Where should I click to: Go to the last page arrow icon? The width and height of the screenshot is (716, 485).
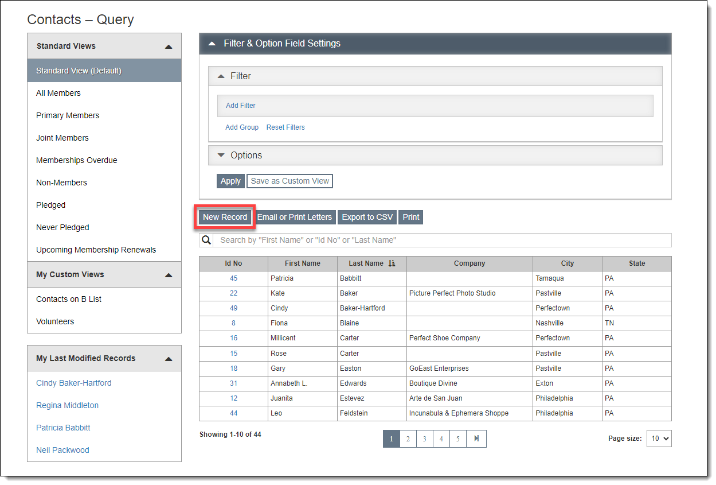click(x=476, y=439)
